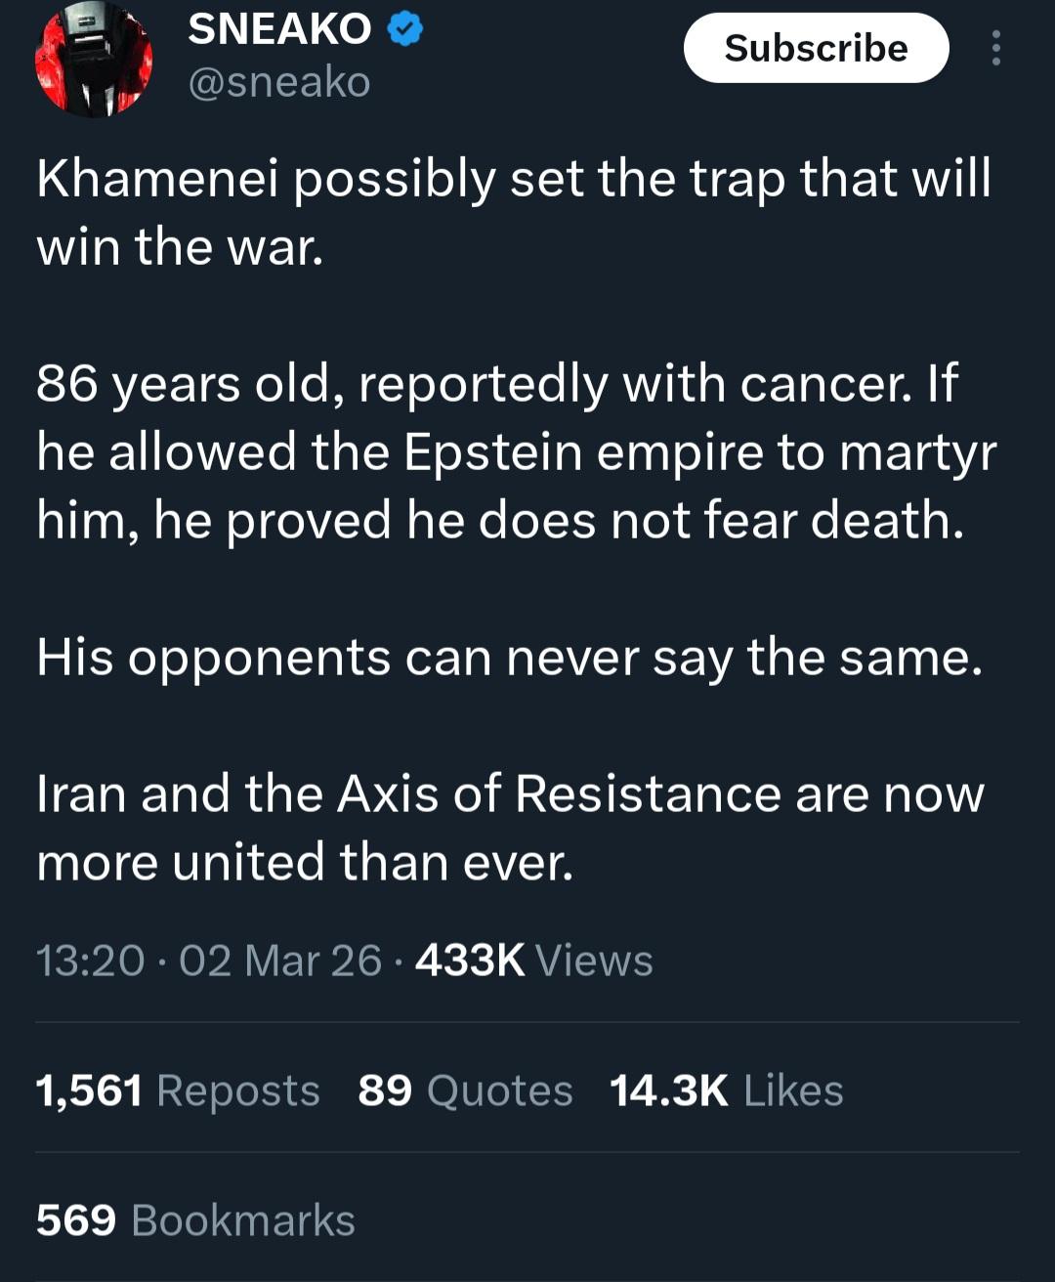Open the 89 Quotes list
Viewport: 1055px width, 1282px height.
465,1090
